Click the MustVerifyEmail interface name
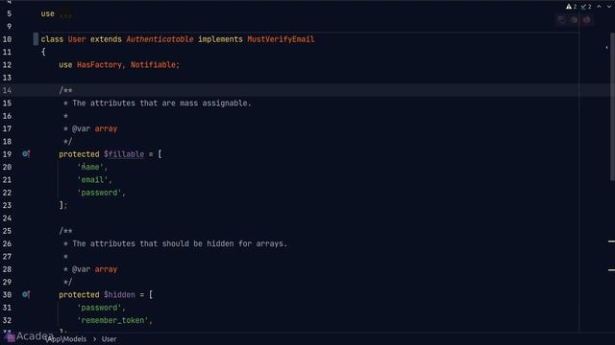This screenshot has width=615, height=345. (281, 39)
